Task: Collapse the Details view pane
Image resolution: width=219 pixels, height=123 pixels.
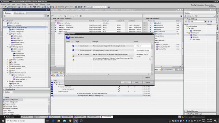Action: [x=4, y=89]
